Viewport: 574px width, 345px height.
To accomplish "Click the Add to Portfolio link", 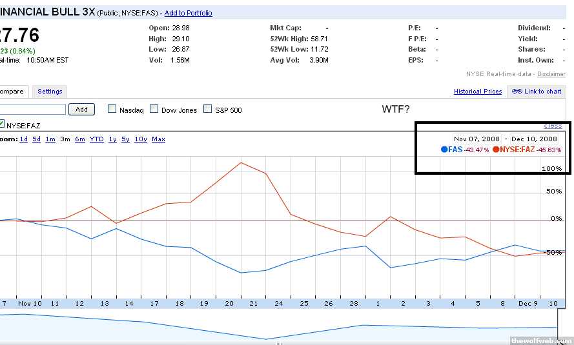I will click(x=188, y=13).
